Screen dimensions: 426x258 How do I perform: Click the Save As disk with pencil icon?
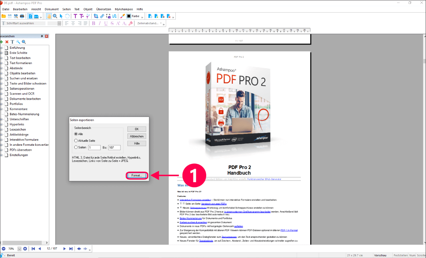(x=16, y=16)
